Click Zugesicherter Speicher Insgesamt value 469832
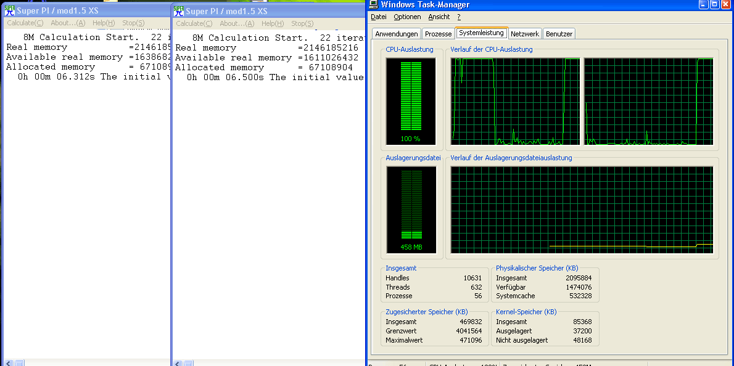This screenshot has height=366, width=734. click(x=470, y=322)
